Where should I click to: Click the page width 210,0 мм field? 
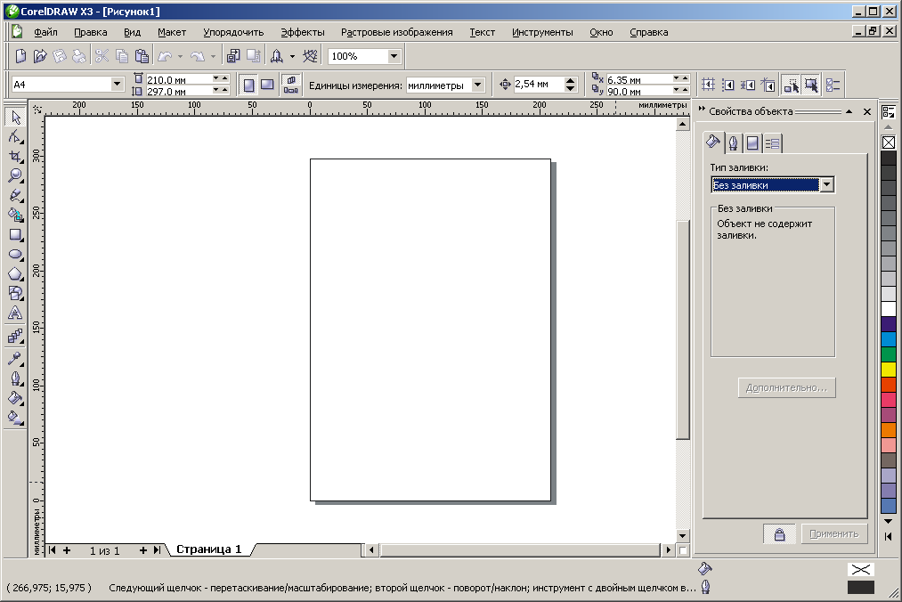coord(178,79)
